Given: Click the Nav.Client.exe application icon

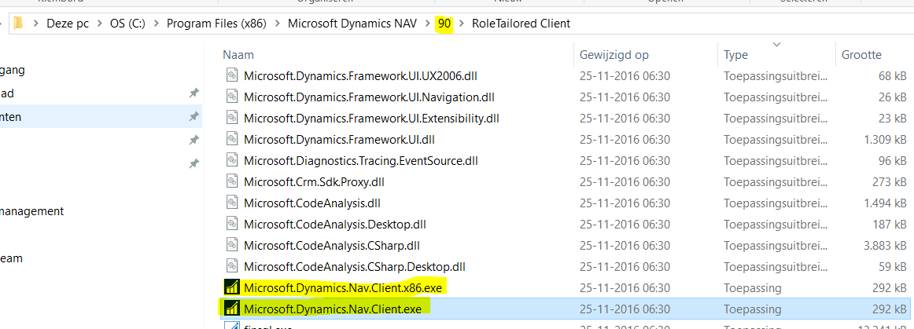Looking at the screenshot, I should click(232, 309).
